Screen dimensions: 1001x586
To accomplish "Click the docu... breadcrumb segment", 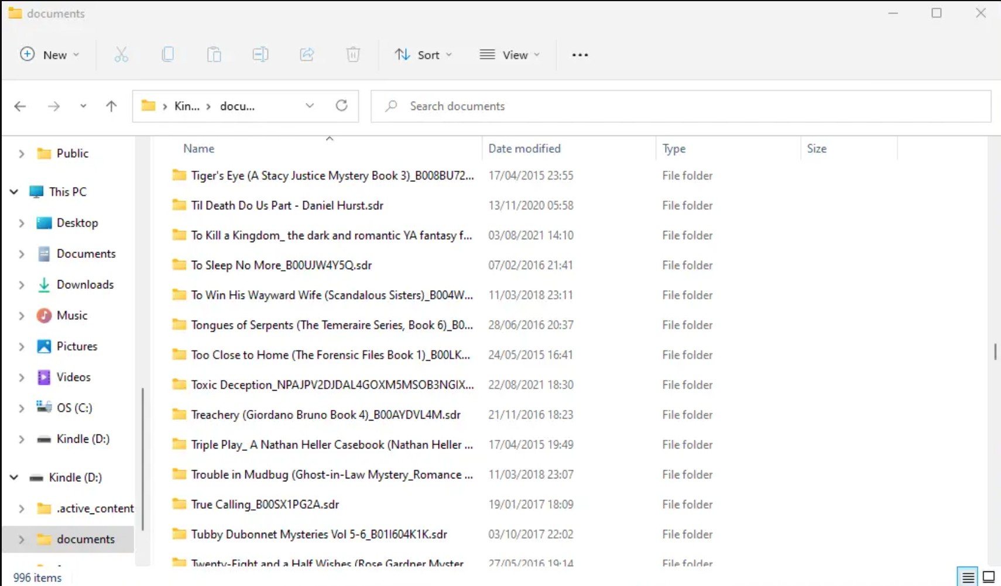I will point(237,106).
